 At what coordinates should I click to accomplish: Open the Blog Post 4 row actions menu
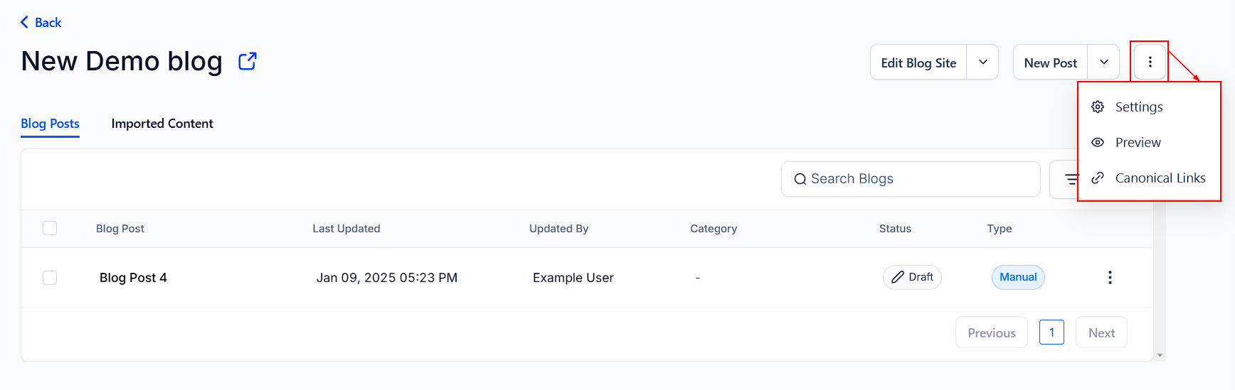[1110, 277]
